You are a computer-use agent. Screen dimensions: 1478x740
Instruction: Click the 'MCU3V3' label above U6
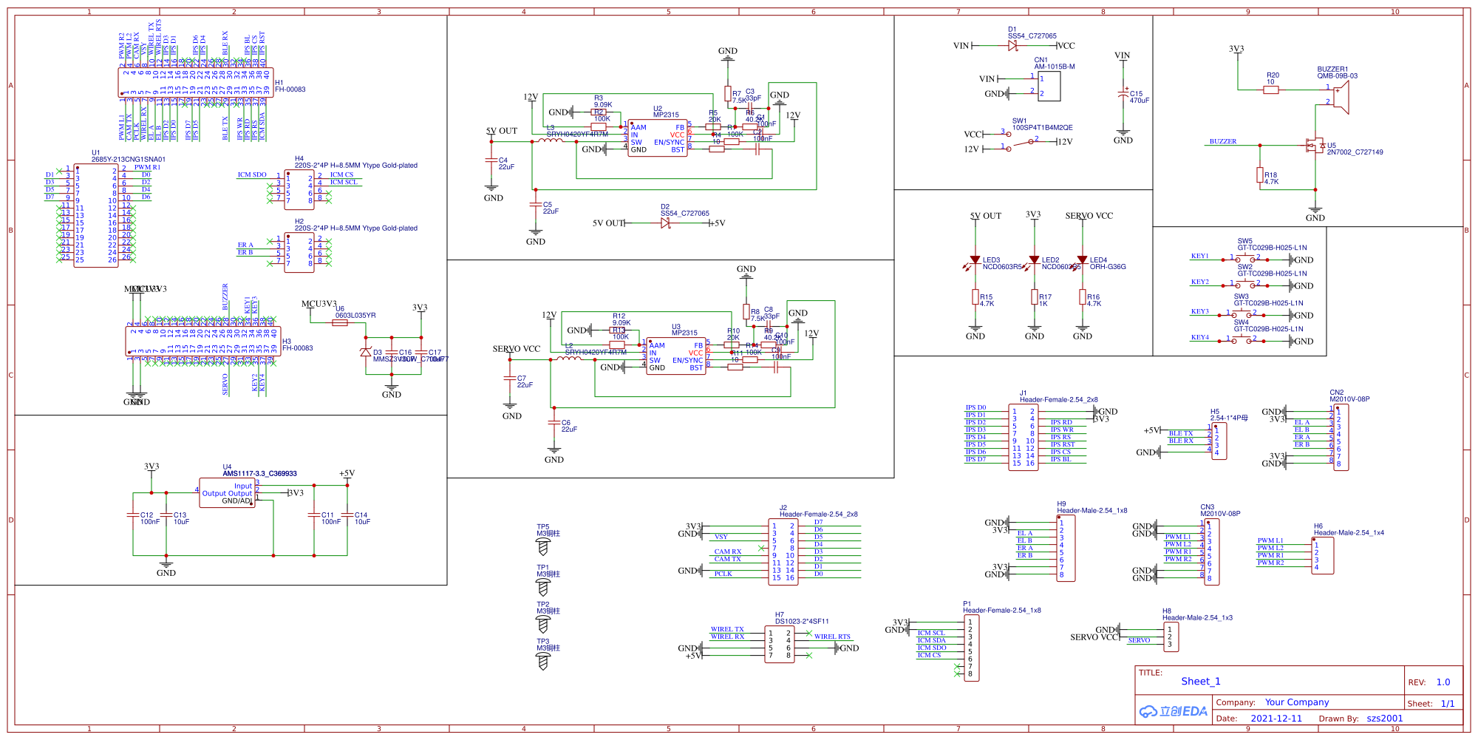pyautogui.click(x=319, y=304)
